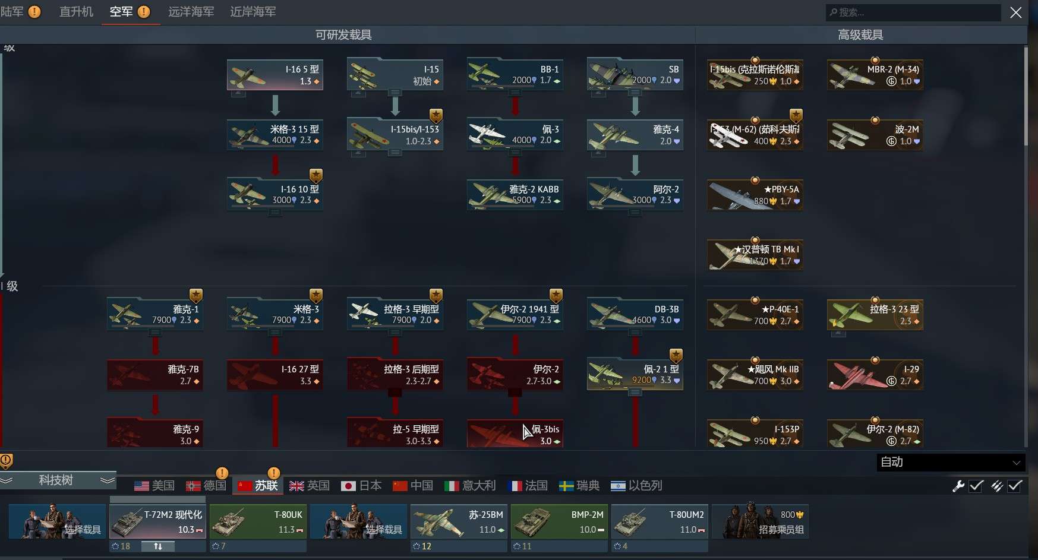
Task: Click the 招募乘员组 button
Action: [x=760, y=521]
